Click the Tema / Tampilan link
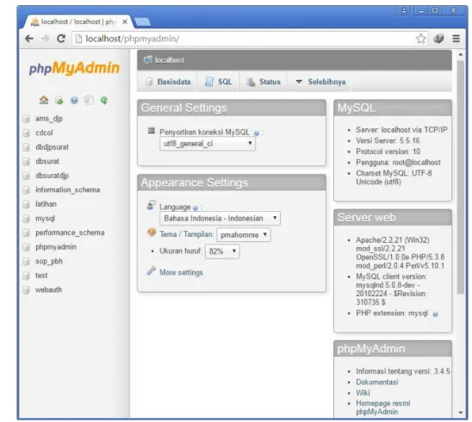Screen dimensions: 472x422 186,234
